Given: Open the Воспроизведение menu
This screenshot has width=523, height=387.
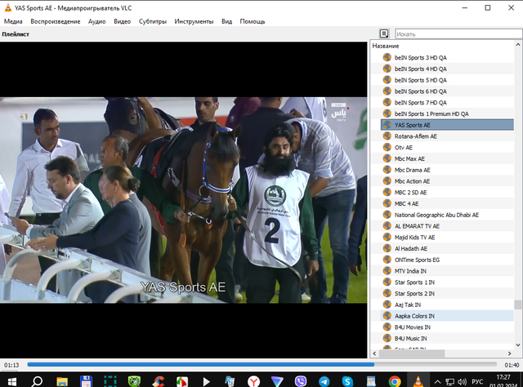Looking at the screenshot, I should pyautogui.click(x=56, y=21).
